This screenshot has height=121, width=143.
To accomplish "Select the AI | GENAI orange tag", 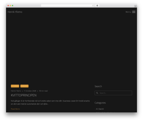I will [15, 86].
